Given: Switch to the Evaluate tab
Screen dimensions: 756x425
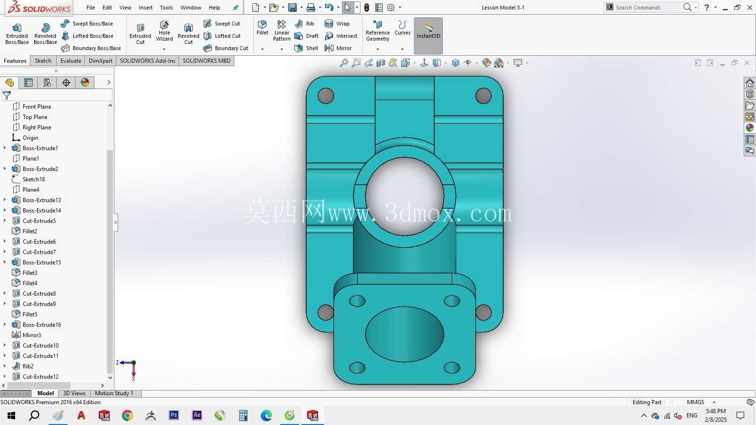Looking at the screenshot, I should point(71,61).
